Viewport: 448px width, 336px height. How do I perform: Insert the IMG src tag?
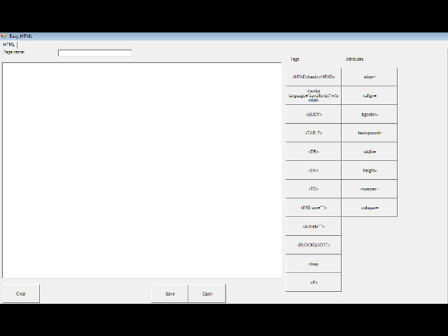[x=313, y=208]
